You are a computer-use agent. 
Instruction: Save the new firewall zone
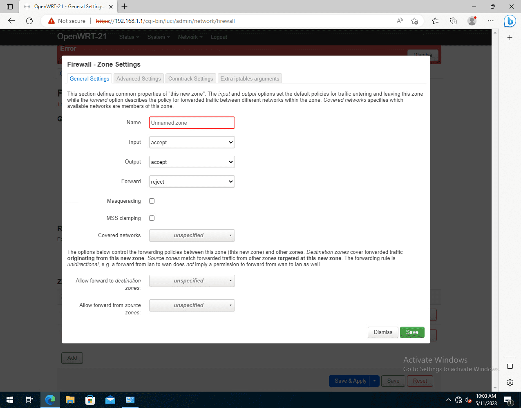click(412, 332)
